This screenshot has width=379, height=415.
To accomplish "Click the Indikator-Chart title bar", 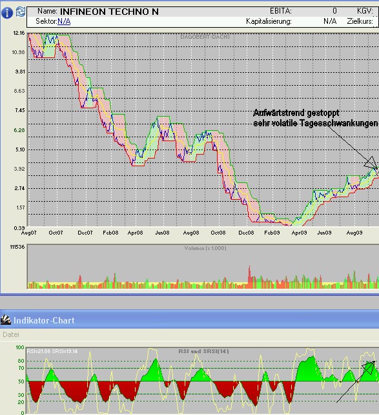I will 189,320.
